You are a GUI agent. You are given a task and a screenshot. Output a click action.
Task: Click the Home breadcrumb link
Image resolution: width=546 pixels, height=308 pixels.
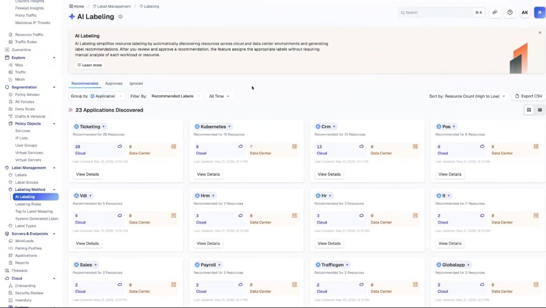coord(77,6)
